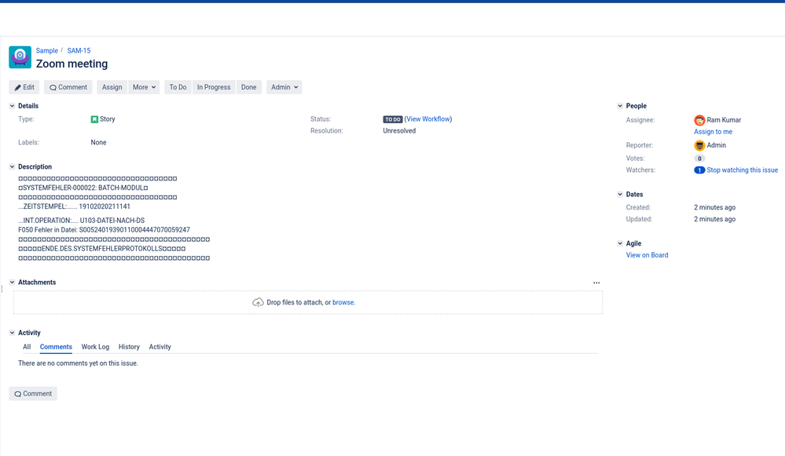Viewport: 785px width, 456px height.
Task: Click the browse link to attach files
Action: pos(343,302)
